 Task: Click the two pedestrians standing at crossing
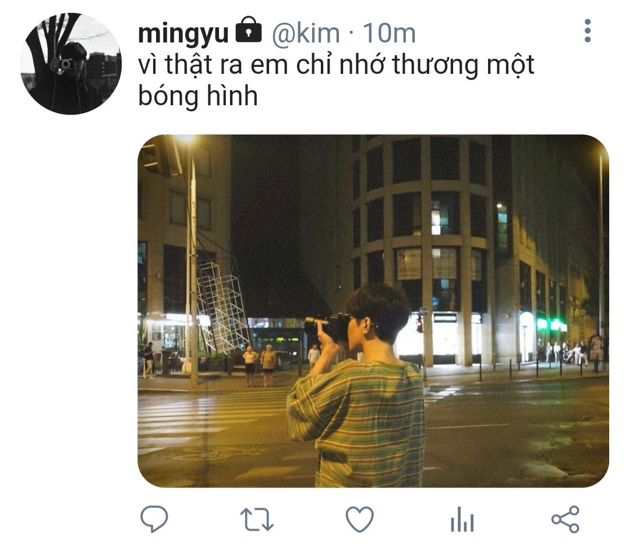tap(259, 365)
